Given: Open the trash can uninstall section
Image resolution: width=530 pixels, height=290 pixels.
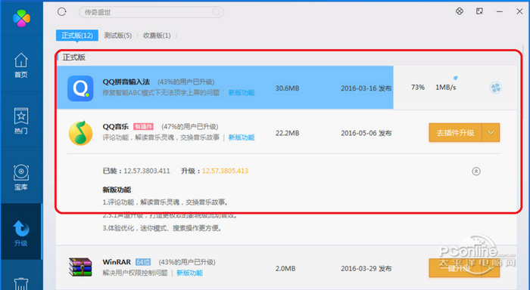Looking at the screenshot, I should [x=21, y=283].
